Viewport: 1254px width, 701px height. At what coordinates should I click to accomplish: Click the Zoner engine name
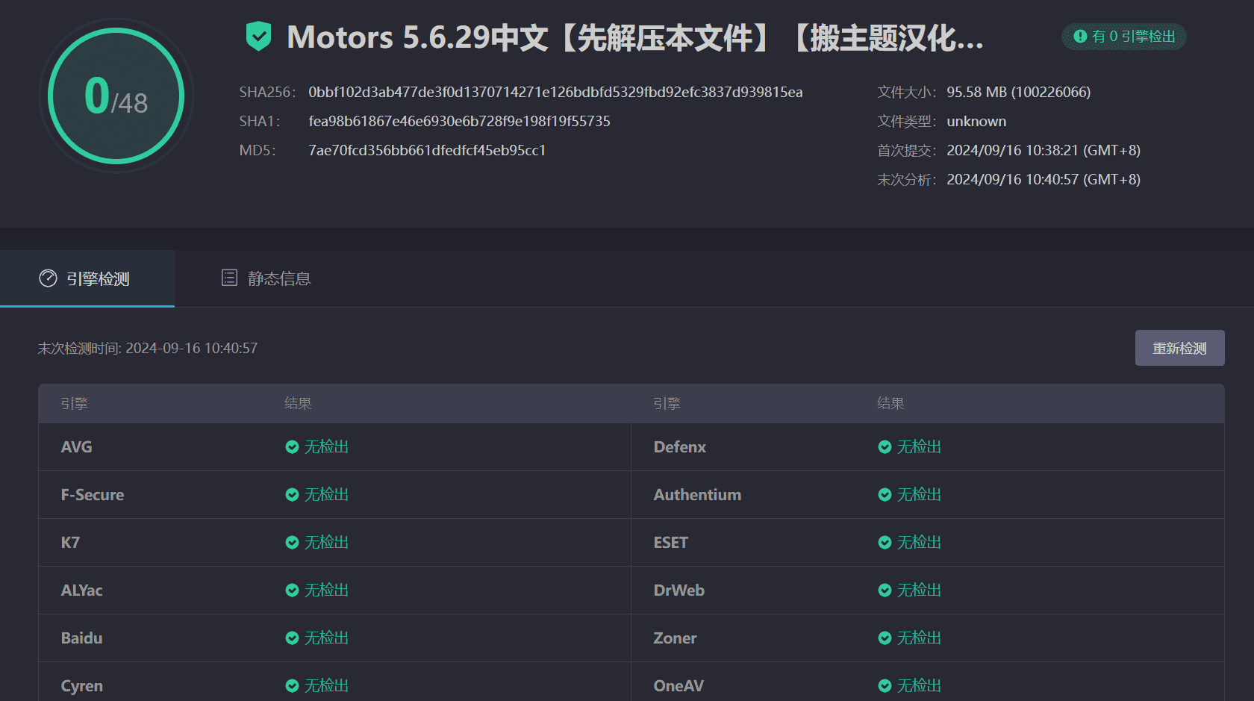[675, 638]
